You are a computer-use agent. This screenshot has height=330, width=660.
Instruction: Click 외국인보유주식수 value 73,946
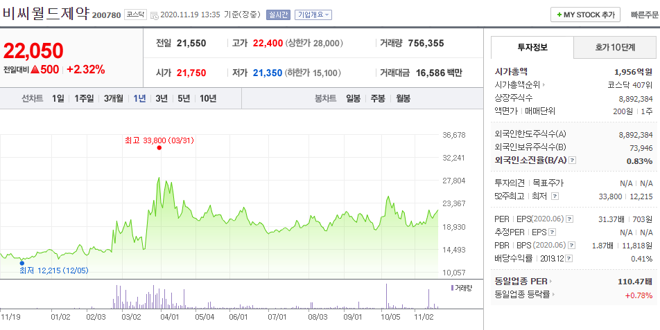tap(641, 148)
